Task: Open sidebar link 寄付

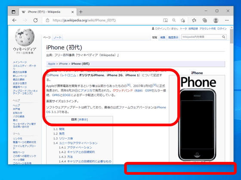Action: [15, 120]
